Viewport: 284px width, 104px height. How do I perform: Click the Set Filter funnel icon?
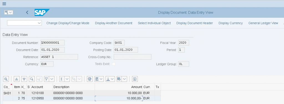47,79
